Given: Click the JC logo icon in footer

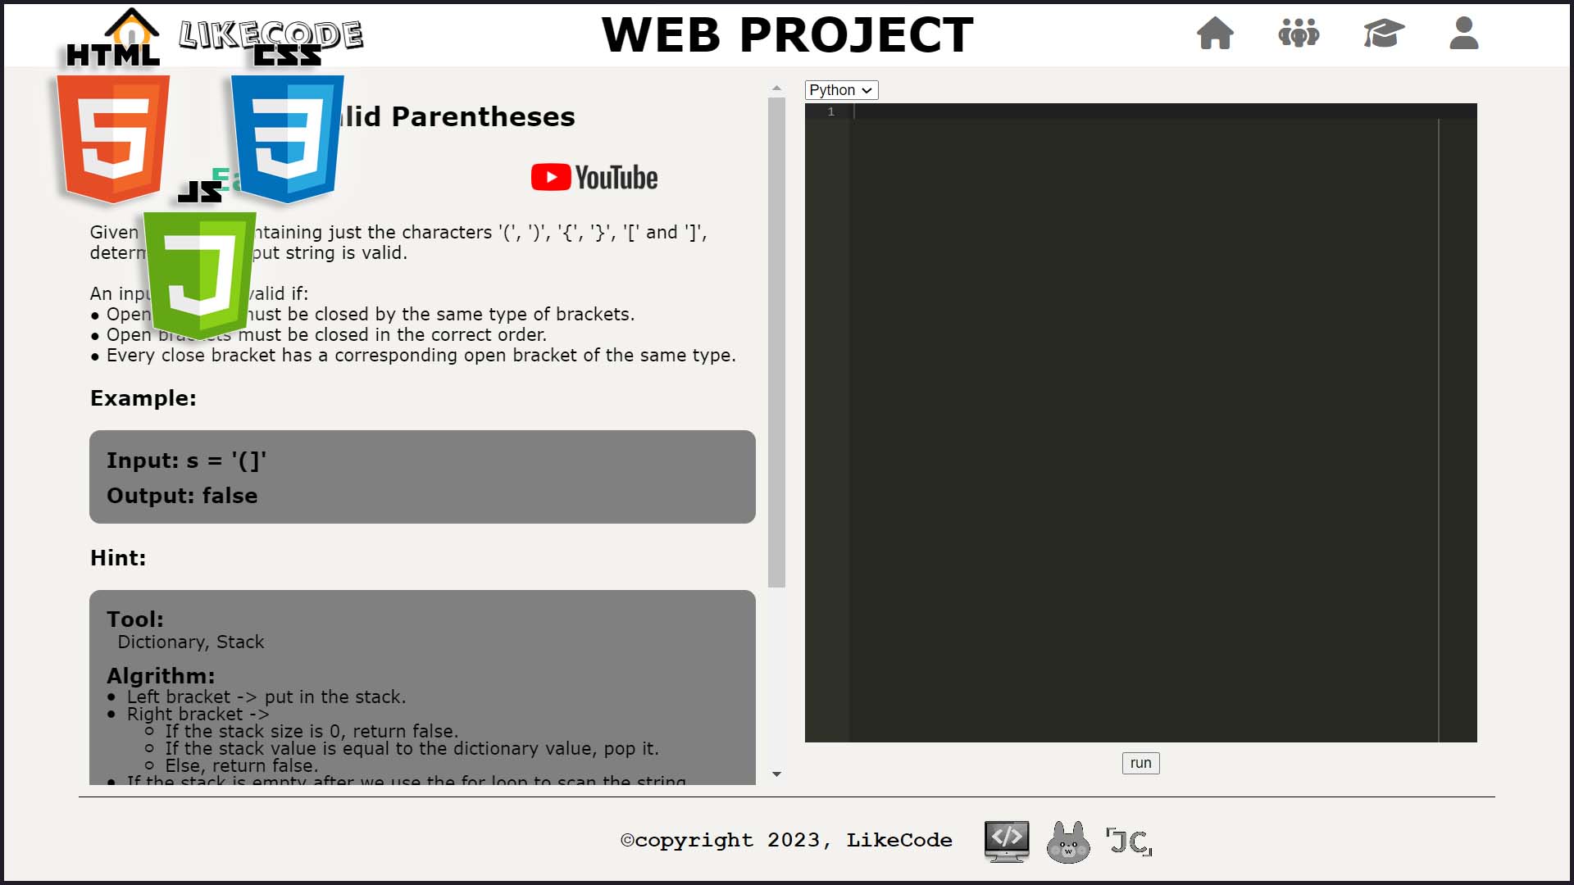Looking at the screenshot, I should [x=1130, y=842].
